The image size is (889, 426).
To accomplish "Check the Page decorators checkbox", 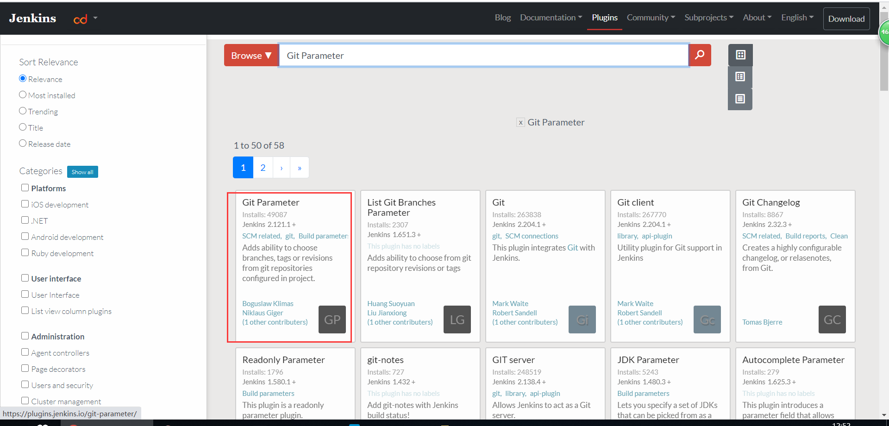I will 25,368.
